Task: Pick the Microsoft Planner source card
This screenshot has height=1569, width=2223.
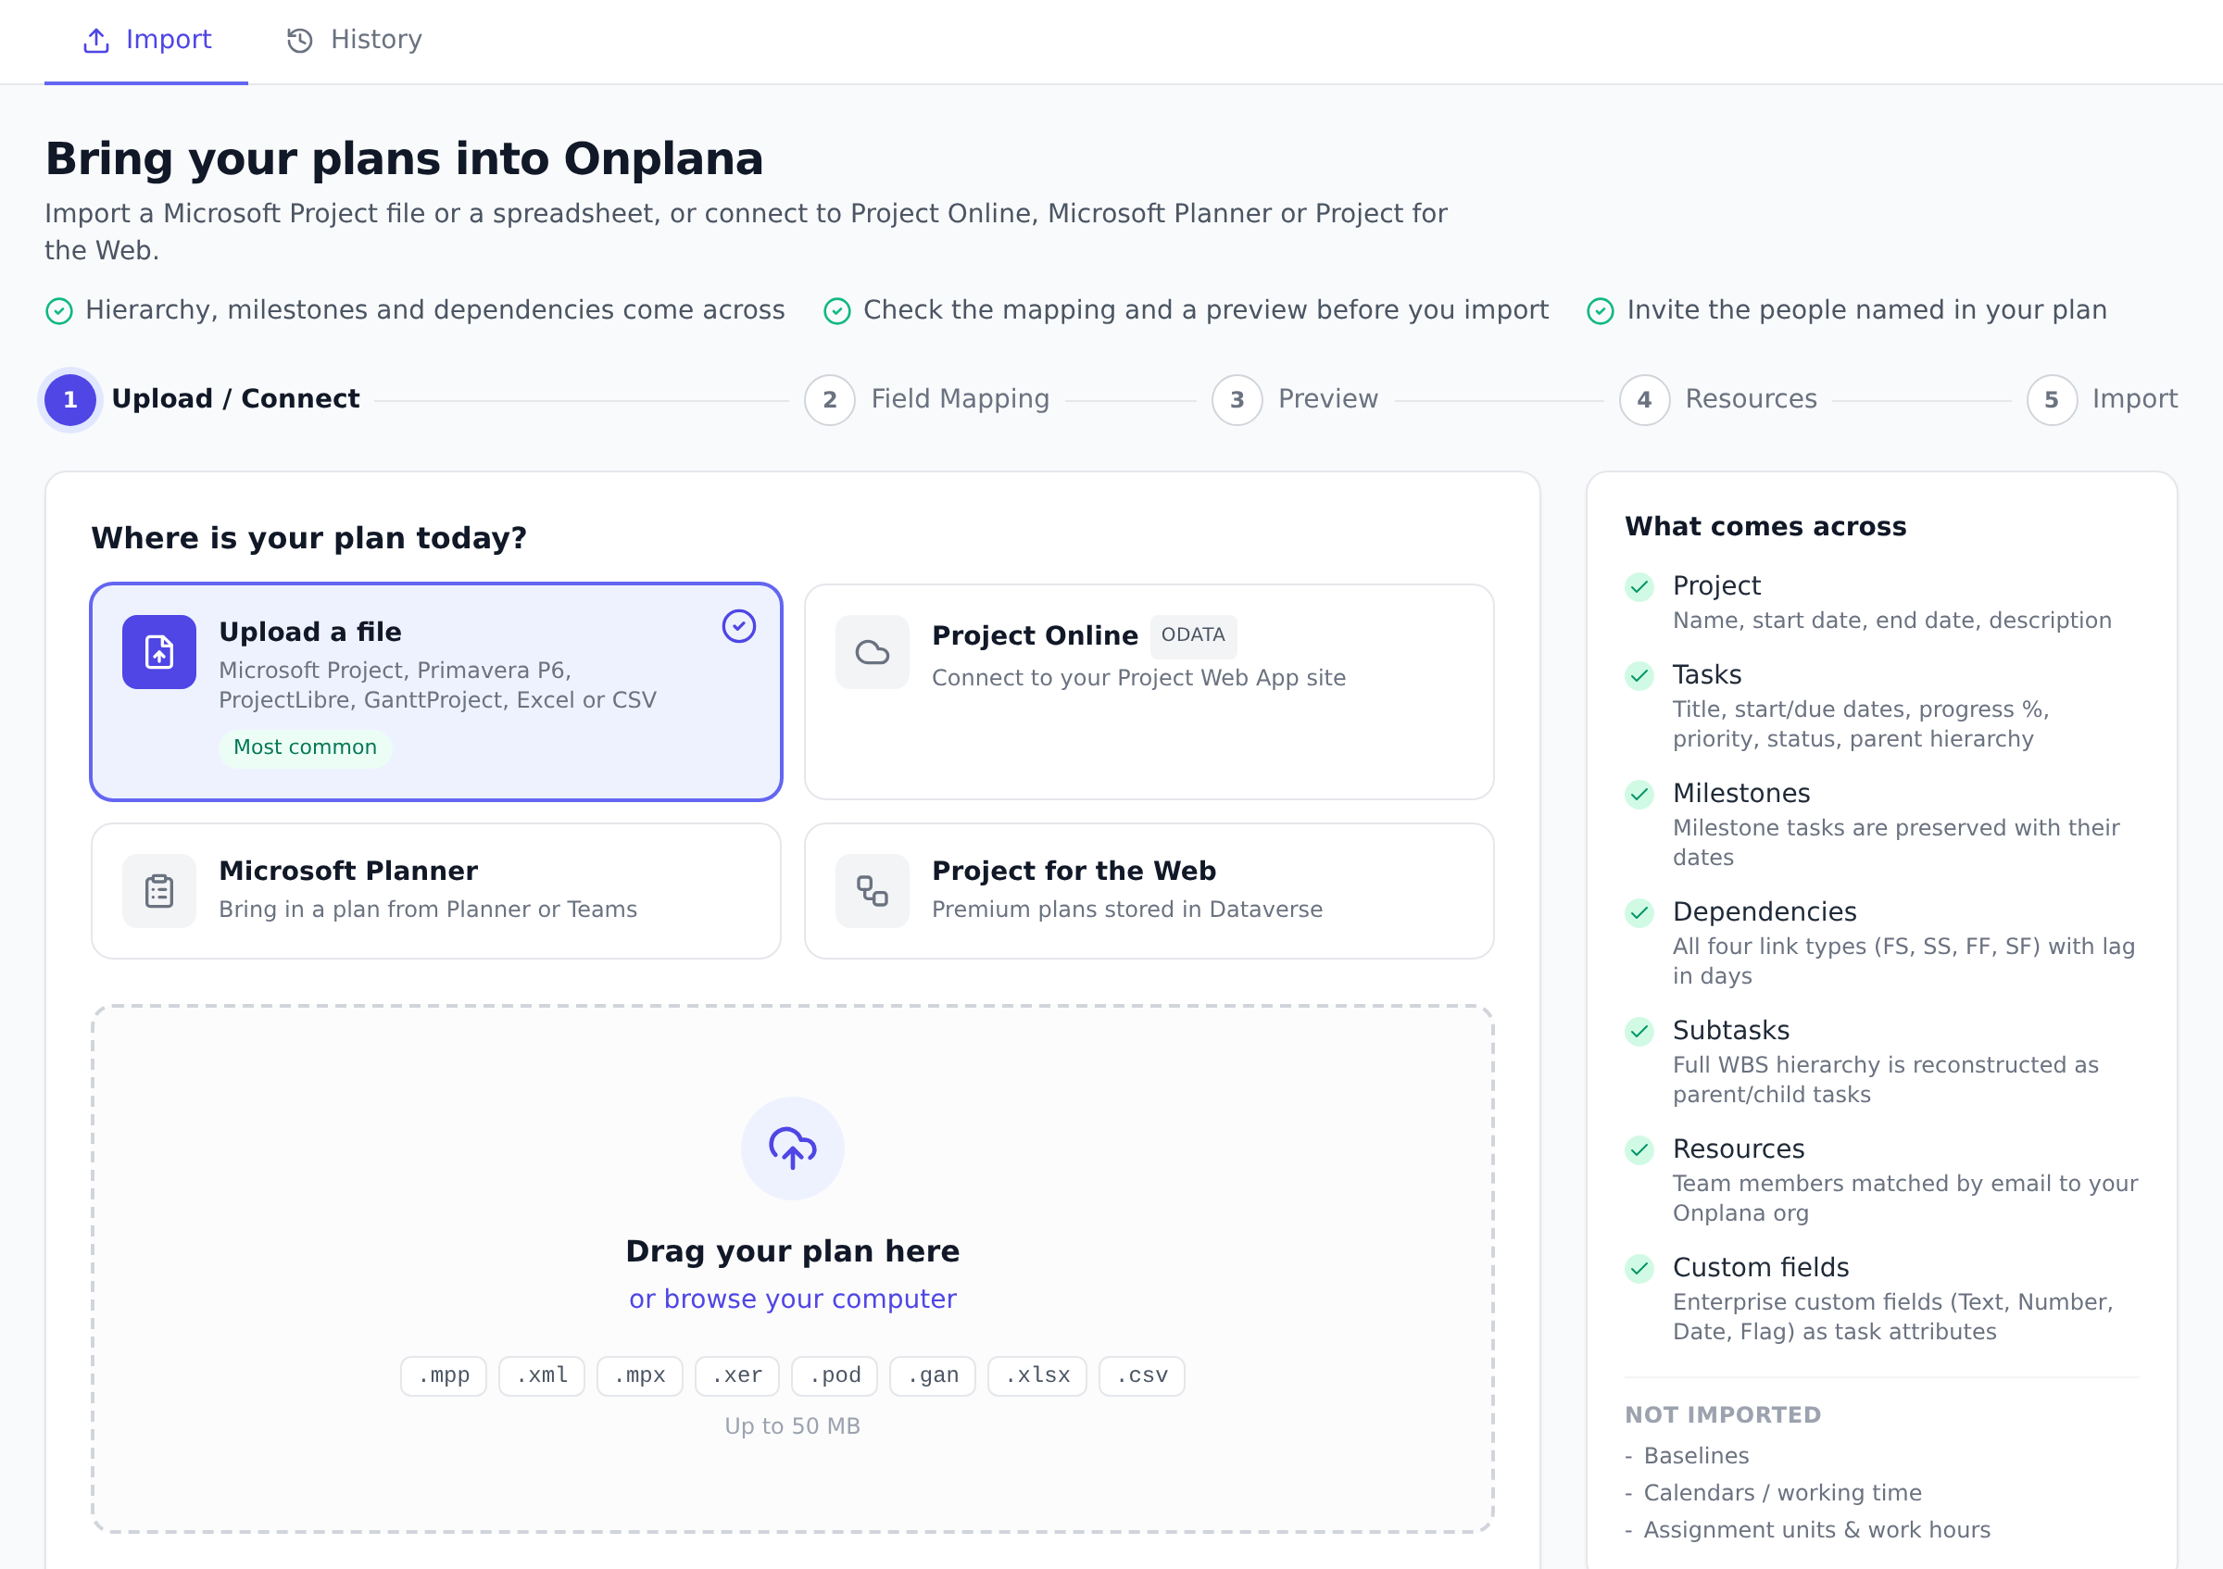Action: 435,890
